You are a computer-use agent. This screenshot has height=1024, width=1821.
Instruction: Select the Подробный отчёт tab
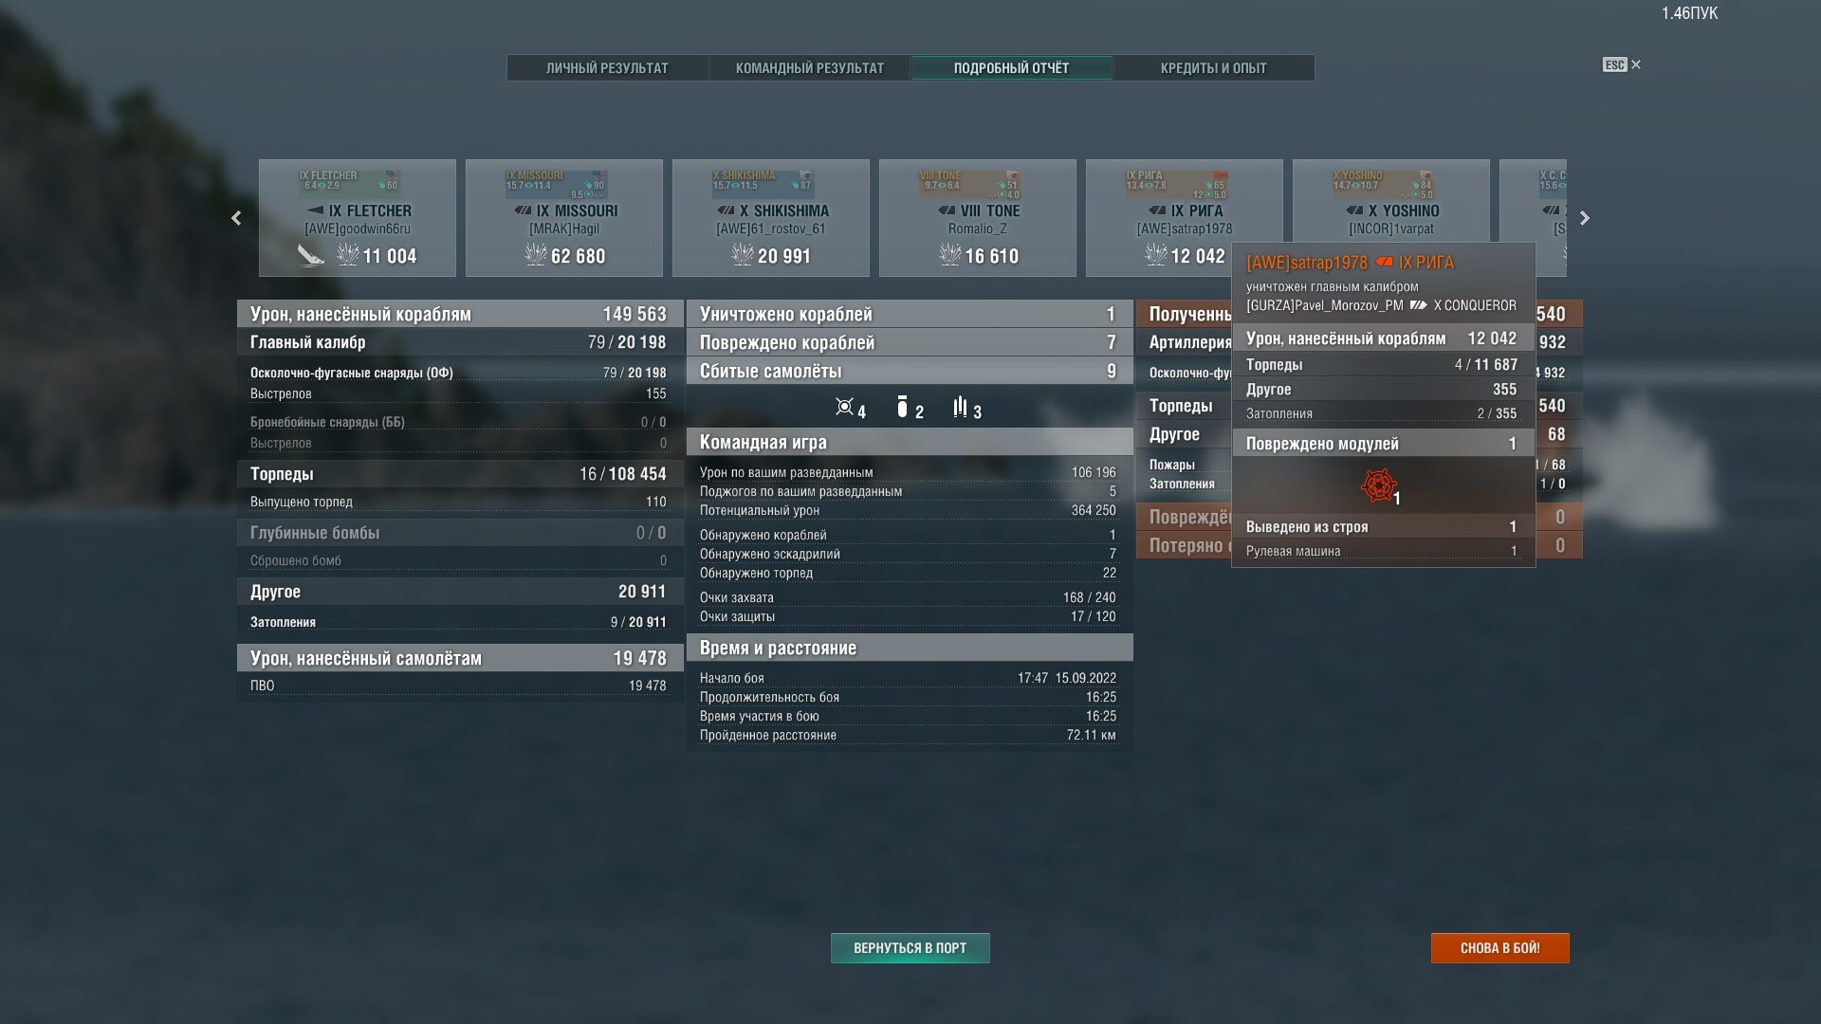[1011, 68]
